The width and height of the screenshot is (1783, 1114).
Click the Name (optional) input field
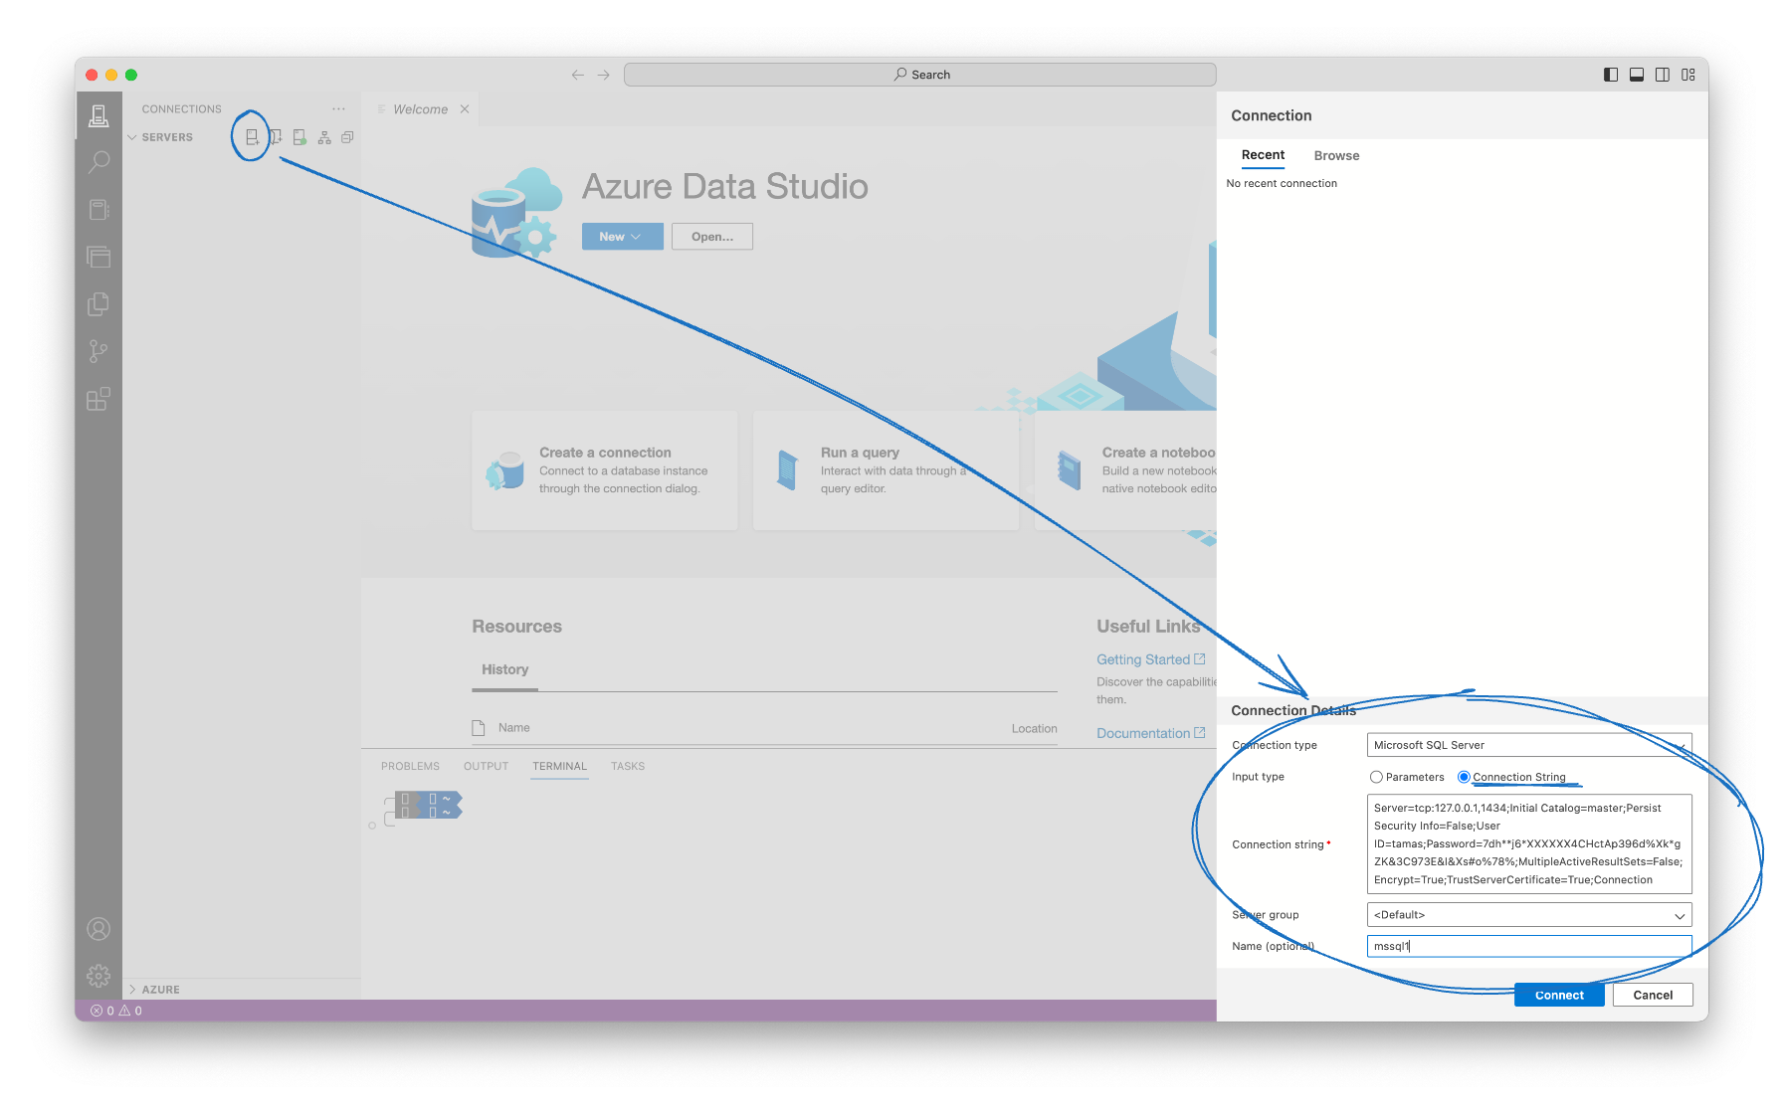pos(1529,946)
